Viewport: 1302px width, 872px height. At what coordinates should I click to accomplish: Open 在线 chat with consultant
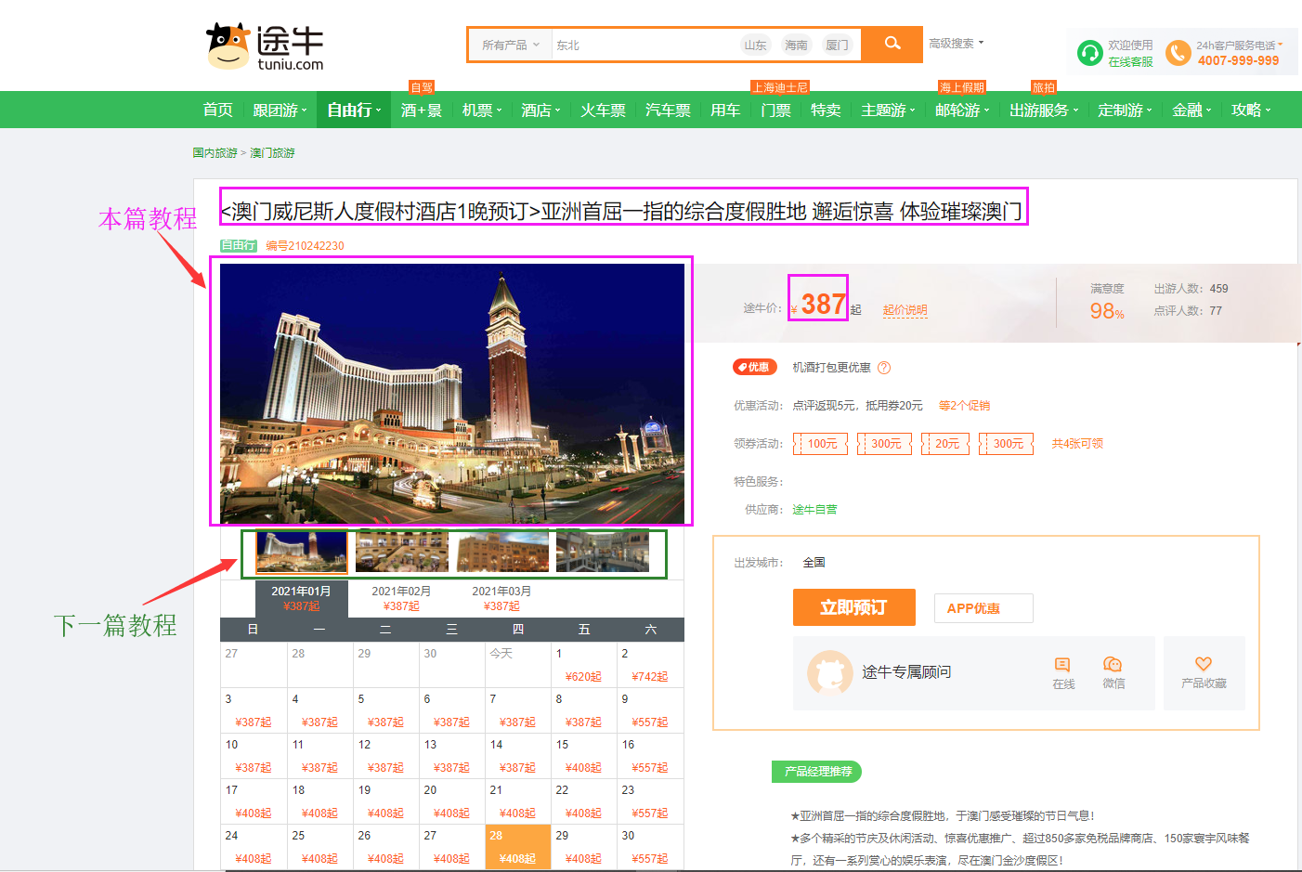pos(1063,672)
